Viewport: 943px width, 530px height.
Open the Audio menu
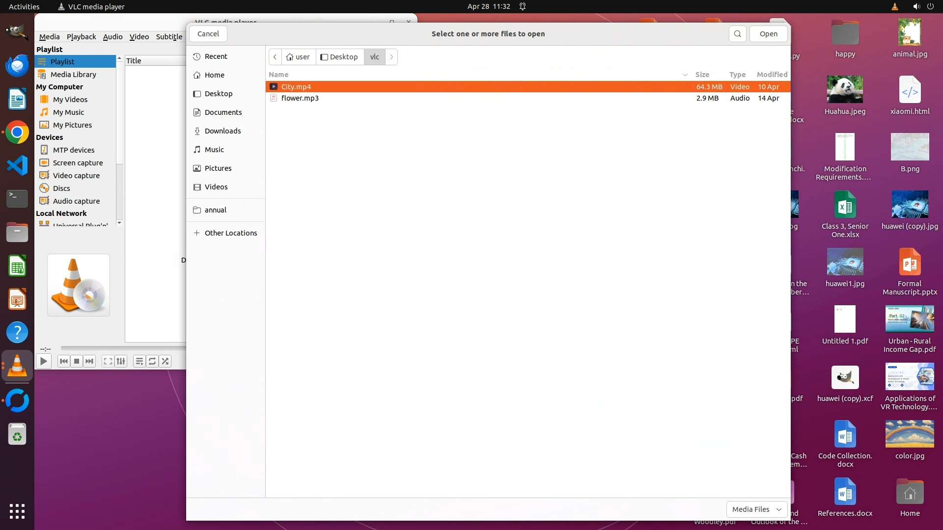(112, 37)
